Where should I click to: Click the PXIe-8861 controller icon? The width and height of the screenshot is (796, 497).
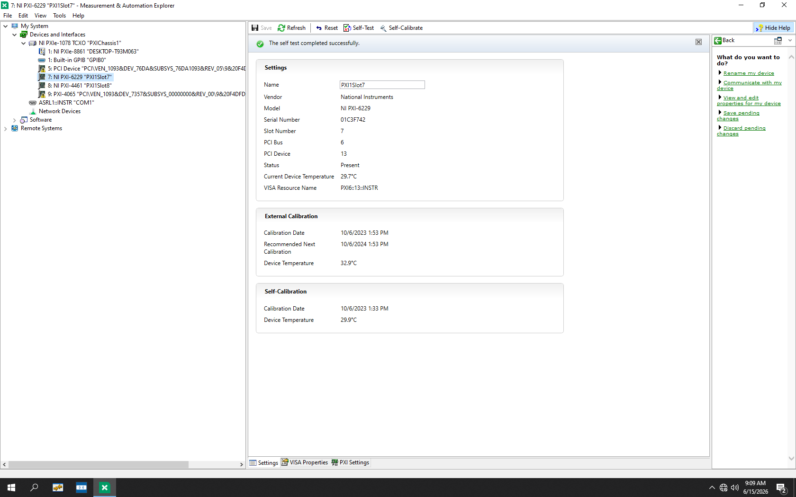coord(42,52)
